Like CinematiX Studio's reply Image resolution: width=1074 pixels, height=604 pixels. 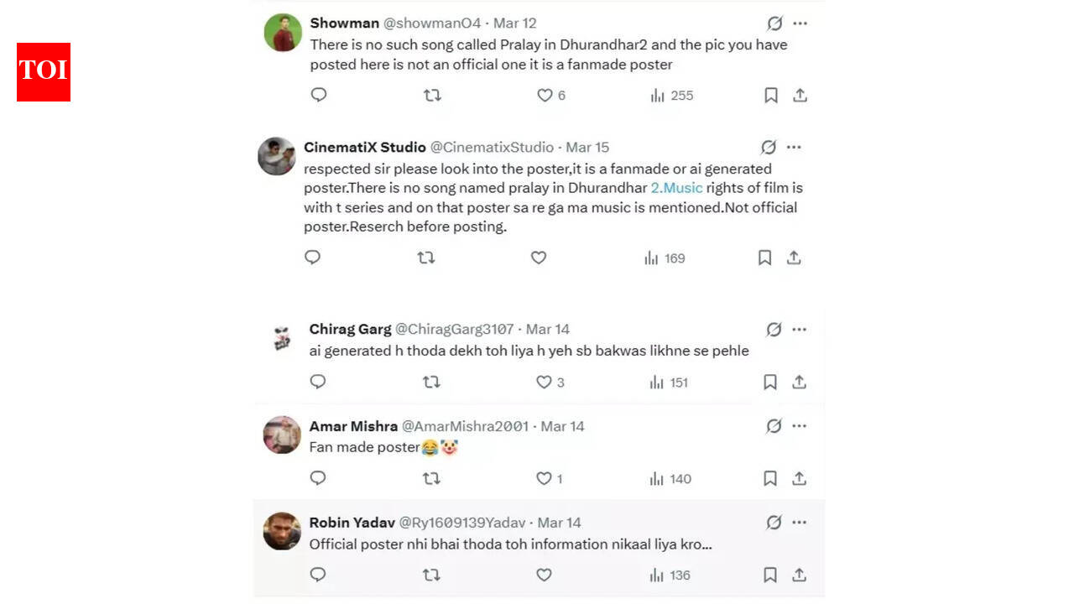coord(539,258)
